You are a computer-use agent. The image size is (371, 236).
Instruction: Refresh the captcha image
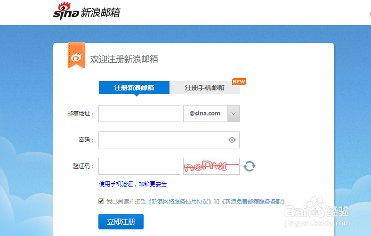click(250, 166)
